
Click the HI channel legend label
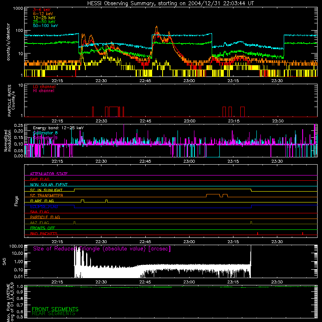point(43,91)
